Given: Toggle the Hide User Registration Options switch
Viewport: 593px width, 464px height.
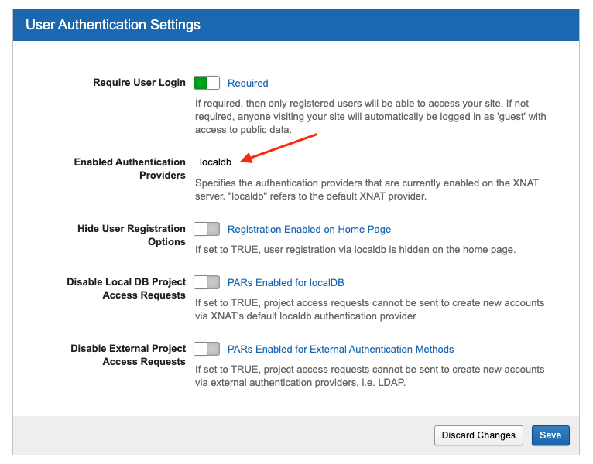Looking at the screenshot, I should click(207, 229).
